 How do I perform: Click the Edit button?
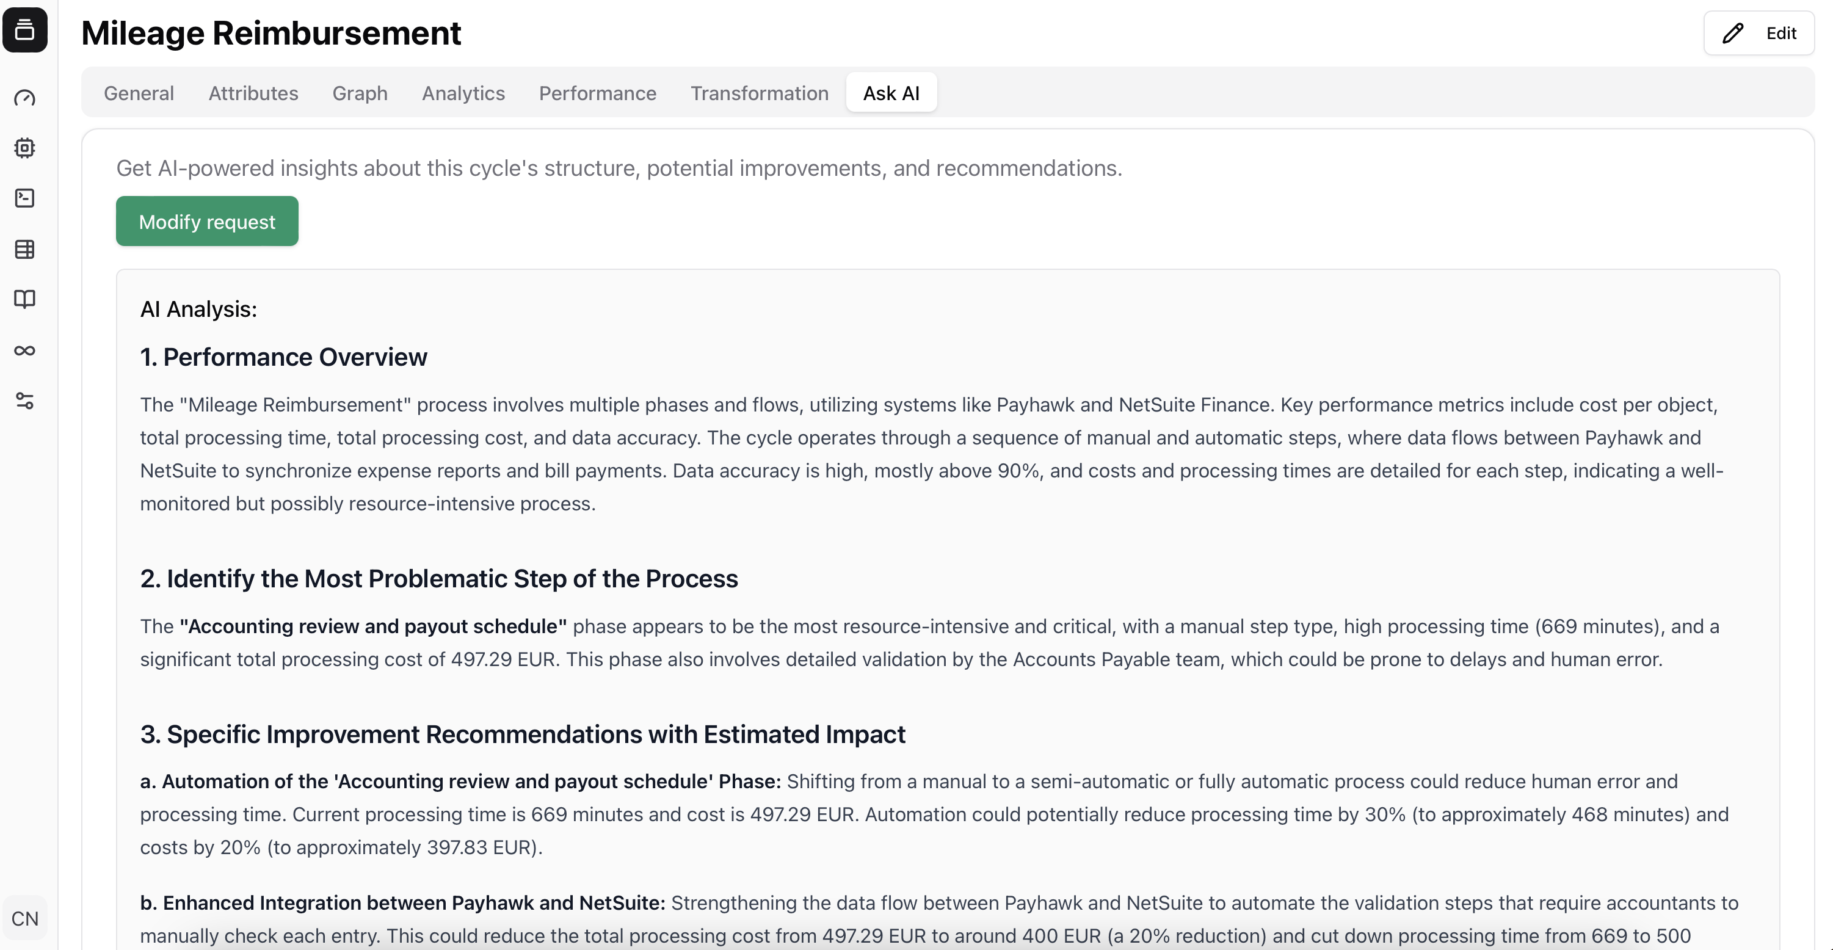[x=1759, y=33]
